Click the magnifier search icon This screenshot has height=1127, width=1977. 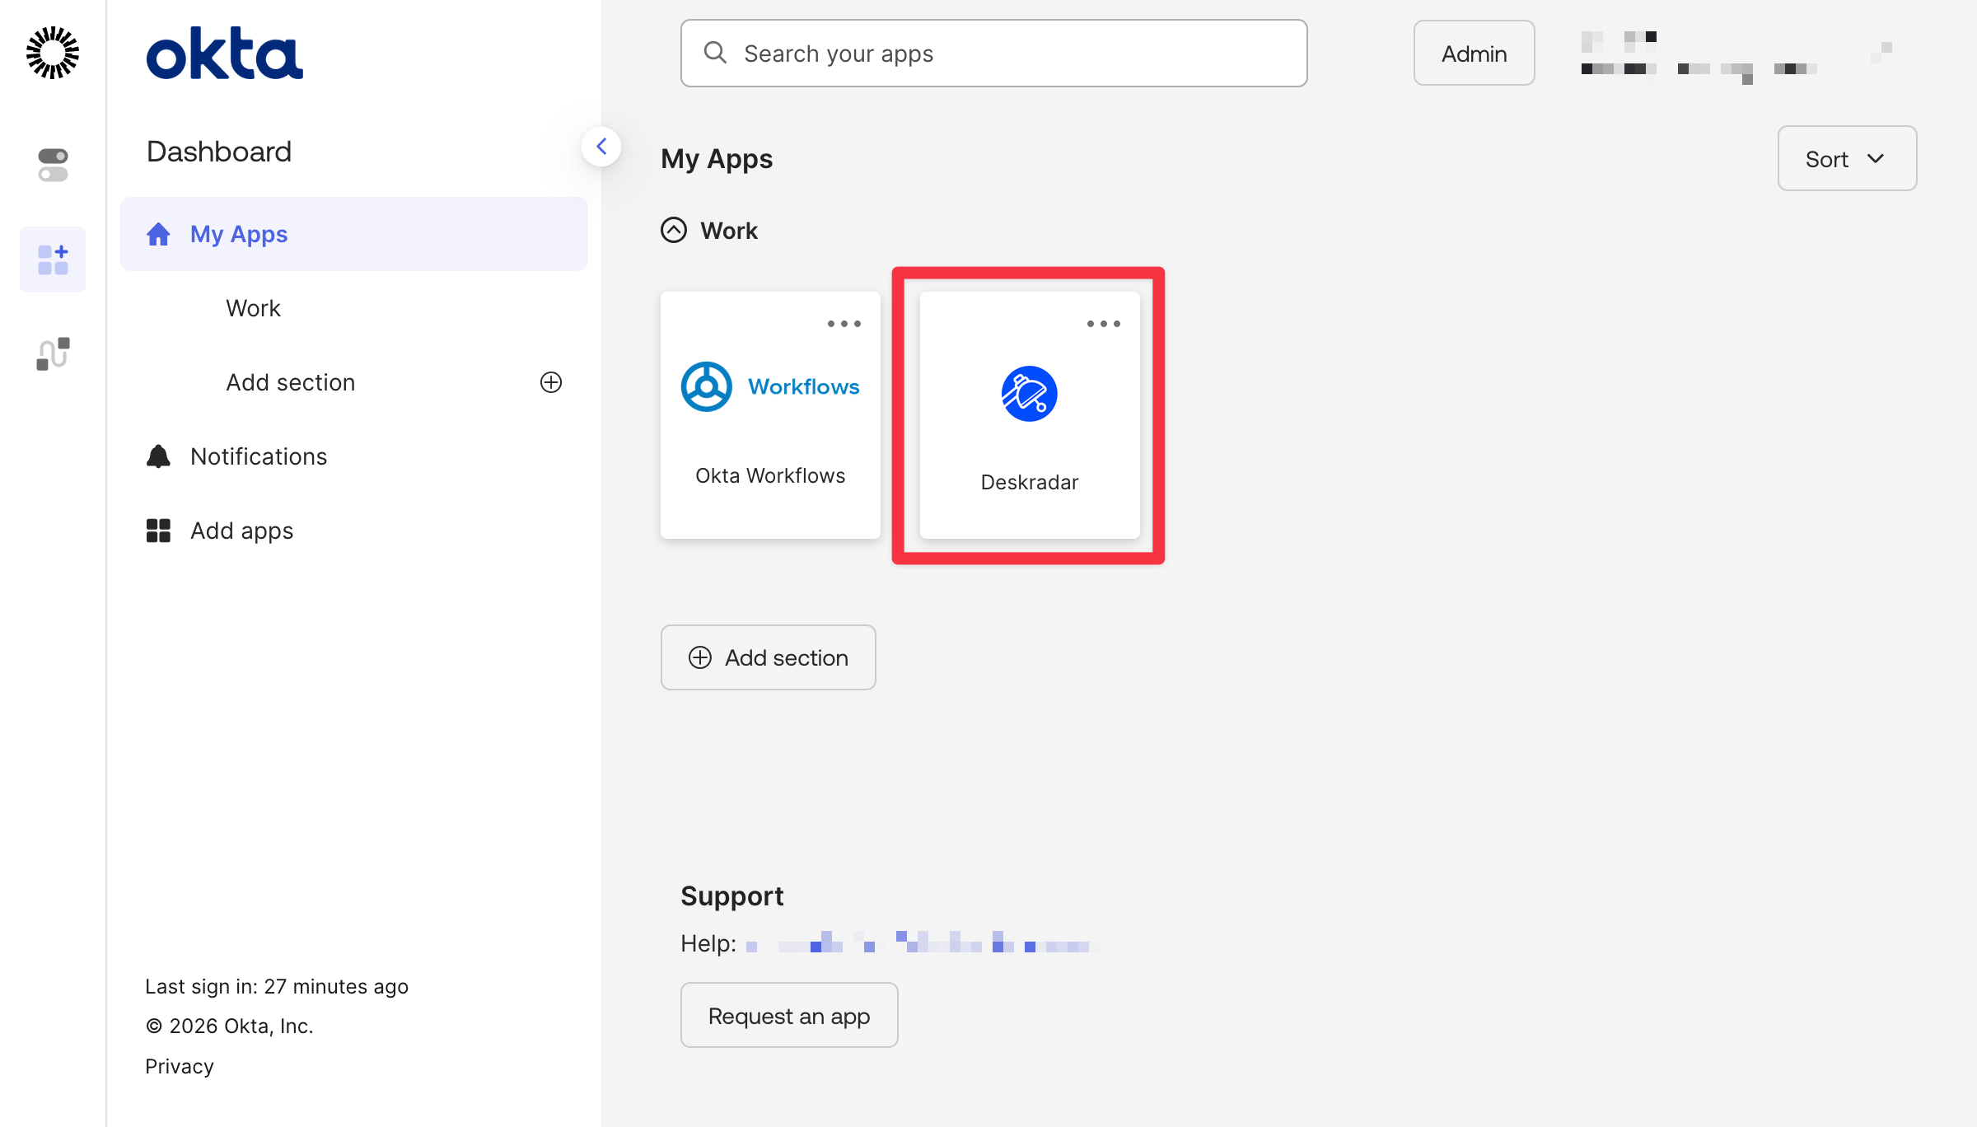[x=715, y=53]
